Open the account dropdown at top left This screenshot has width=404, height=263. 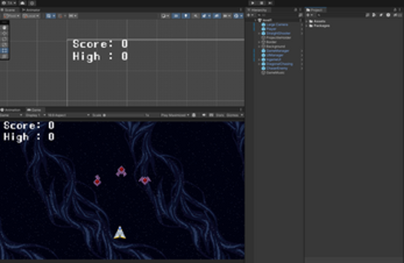pyautogui.click(x=9, y=3)
